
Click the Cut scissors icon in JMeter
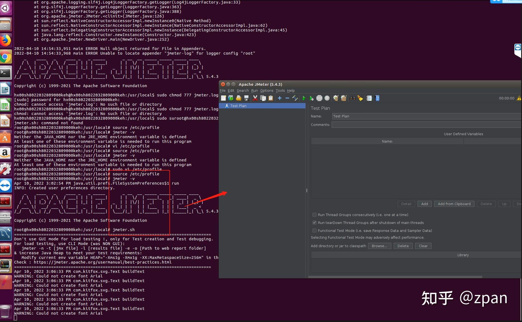(255, 98)
